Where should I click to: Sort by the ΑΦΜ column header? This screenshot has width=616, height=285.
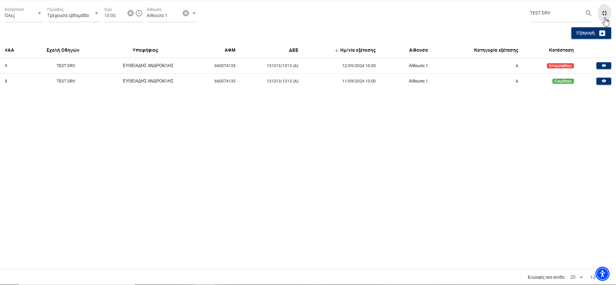coord(230,50)
